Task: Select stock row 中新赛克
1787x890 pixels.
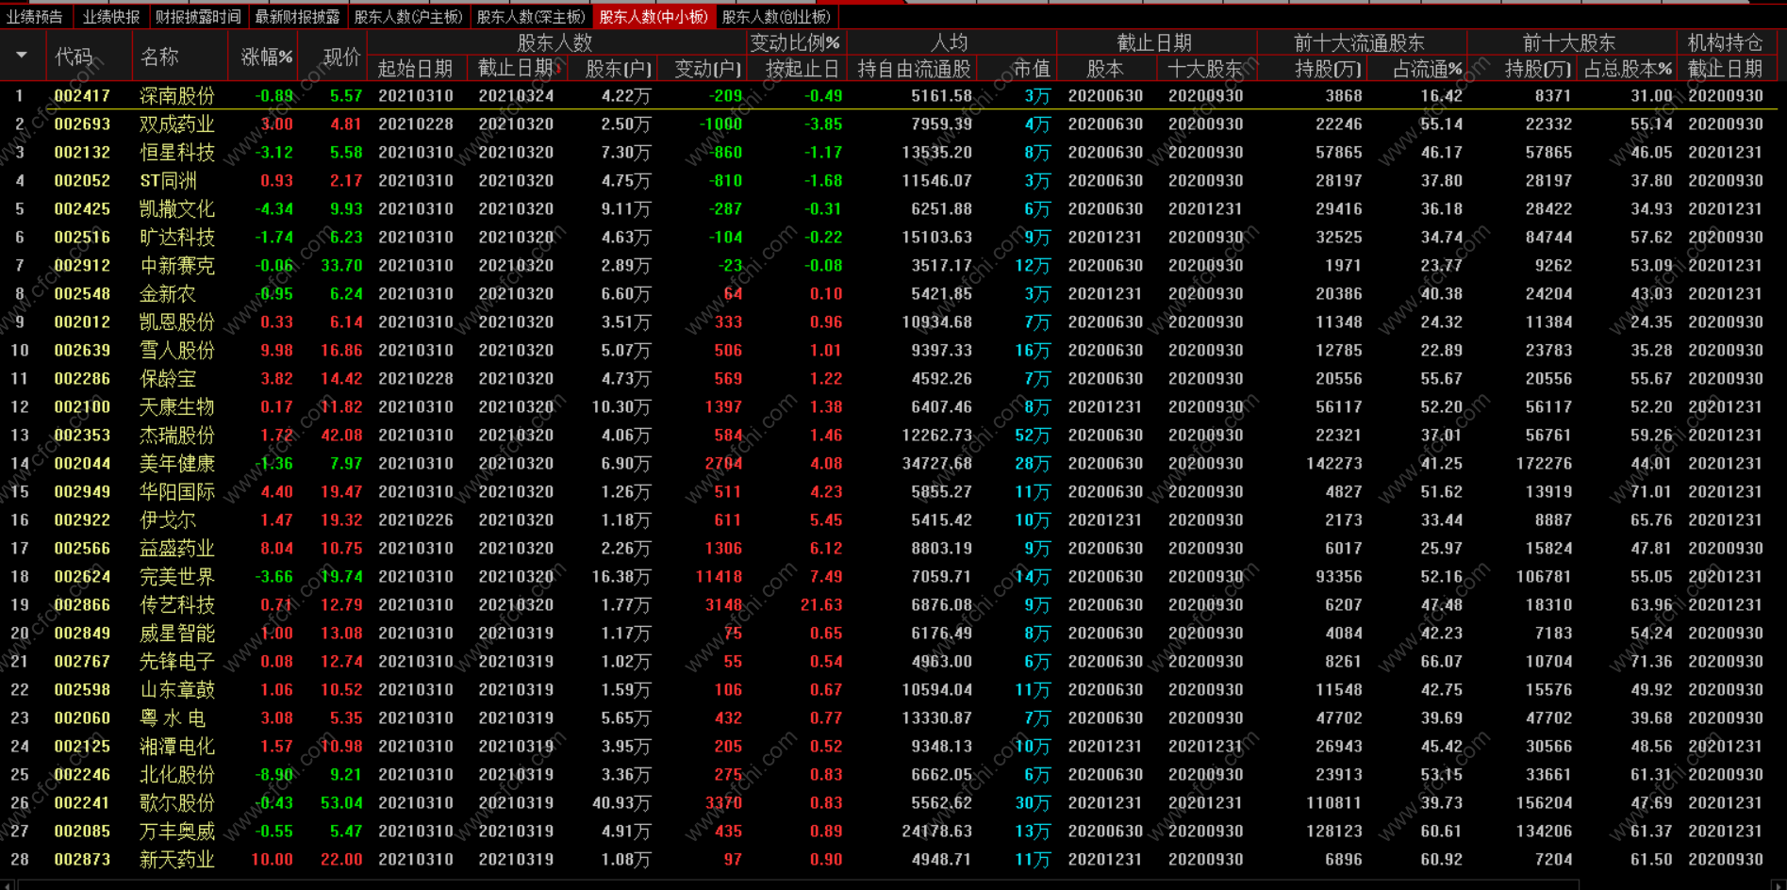Action: (x=888, y=266)
